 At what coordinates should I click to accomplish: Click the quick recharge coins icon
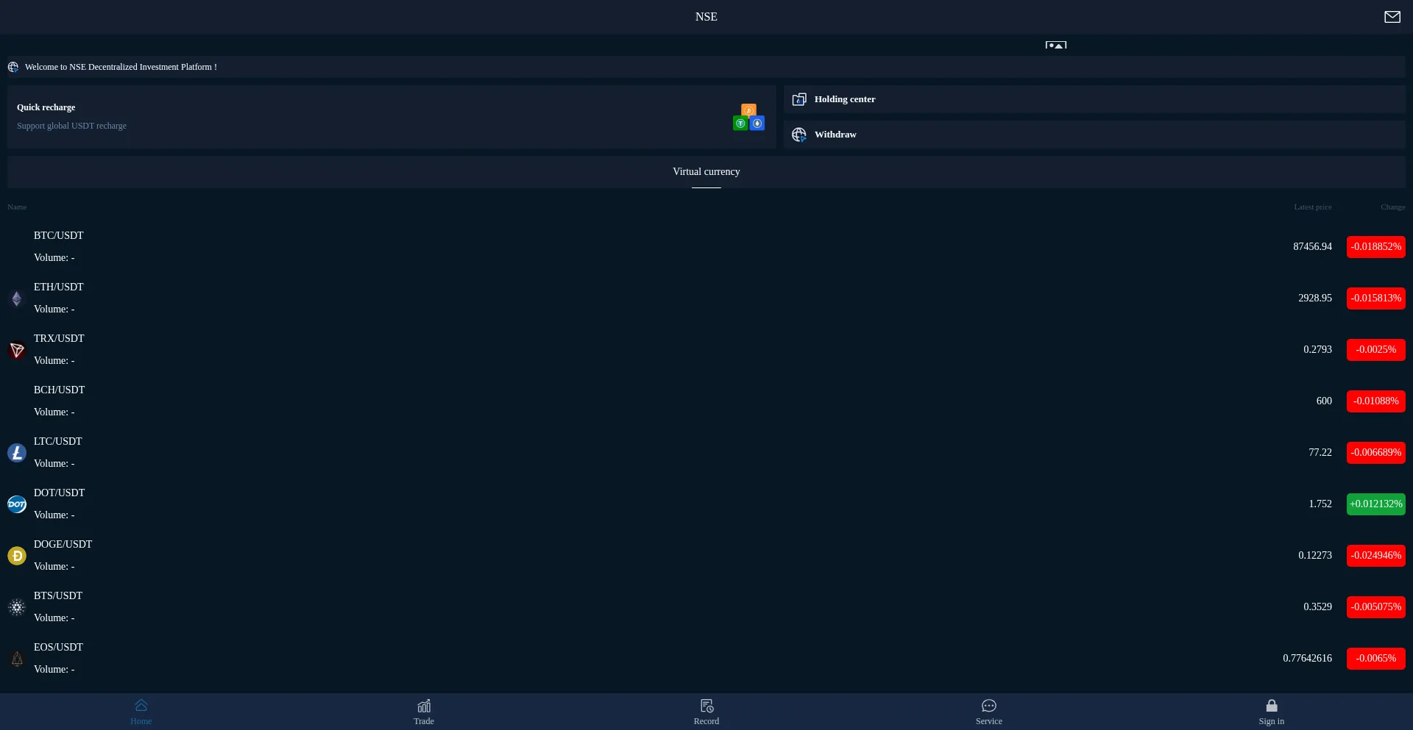point(748,118)
